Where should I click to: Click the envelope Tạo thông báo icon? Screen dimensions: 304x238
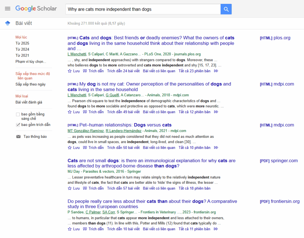click(x=18, y=137)
